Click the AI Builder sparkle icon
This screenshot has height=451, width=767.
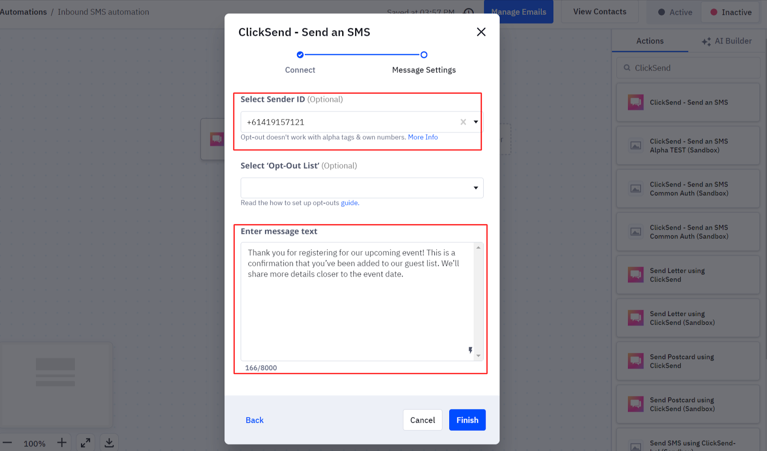click(x=706, y=42)
